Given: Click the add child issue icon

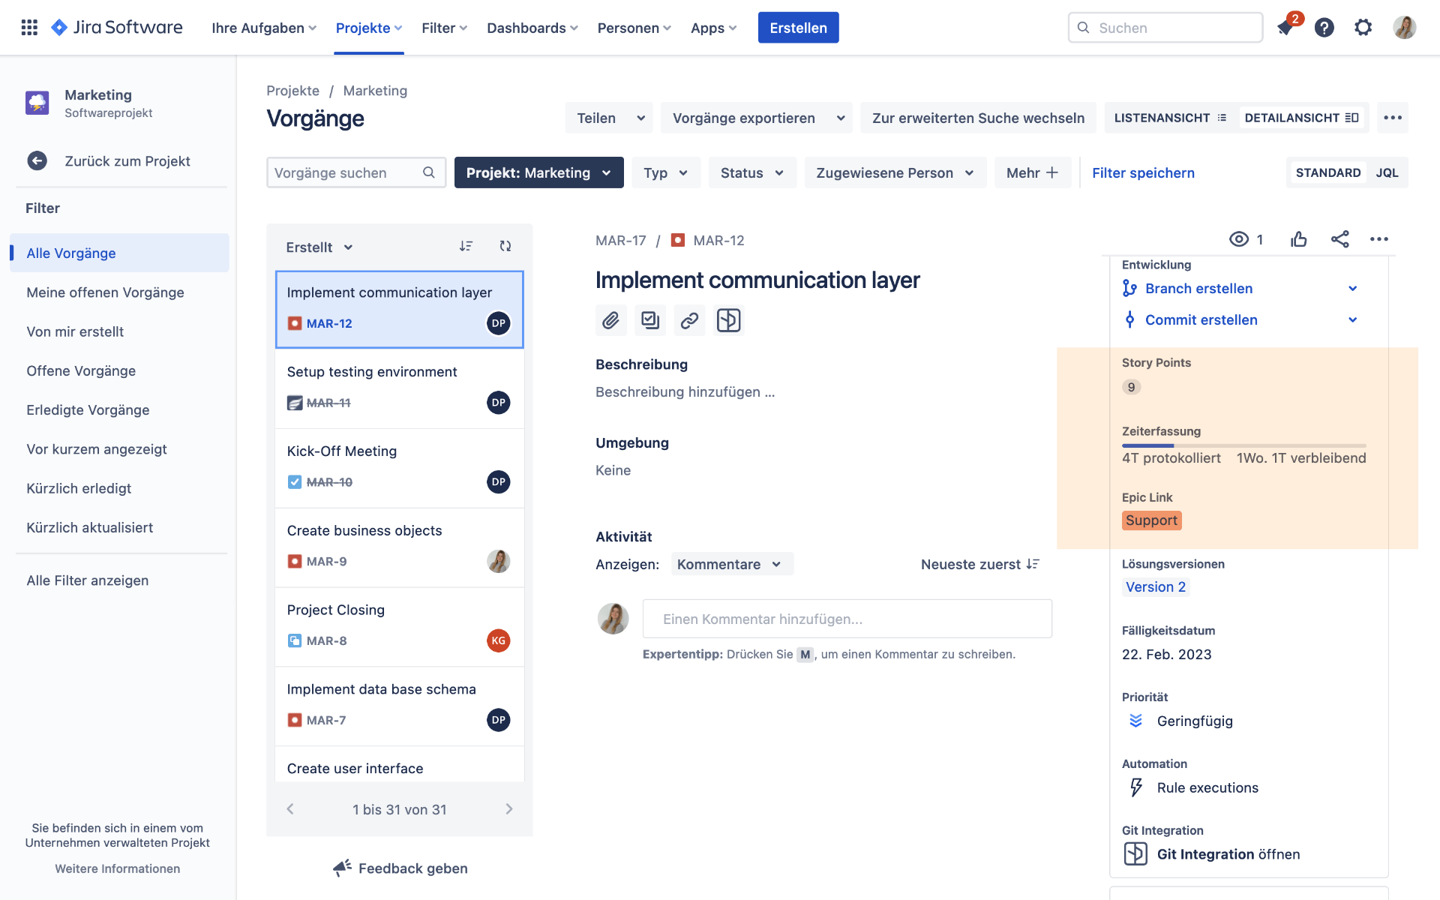Looking at the screenshot, I should (x=650, y=321).
